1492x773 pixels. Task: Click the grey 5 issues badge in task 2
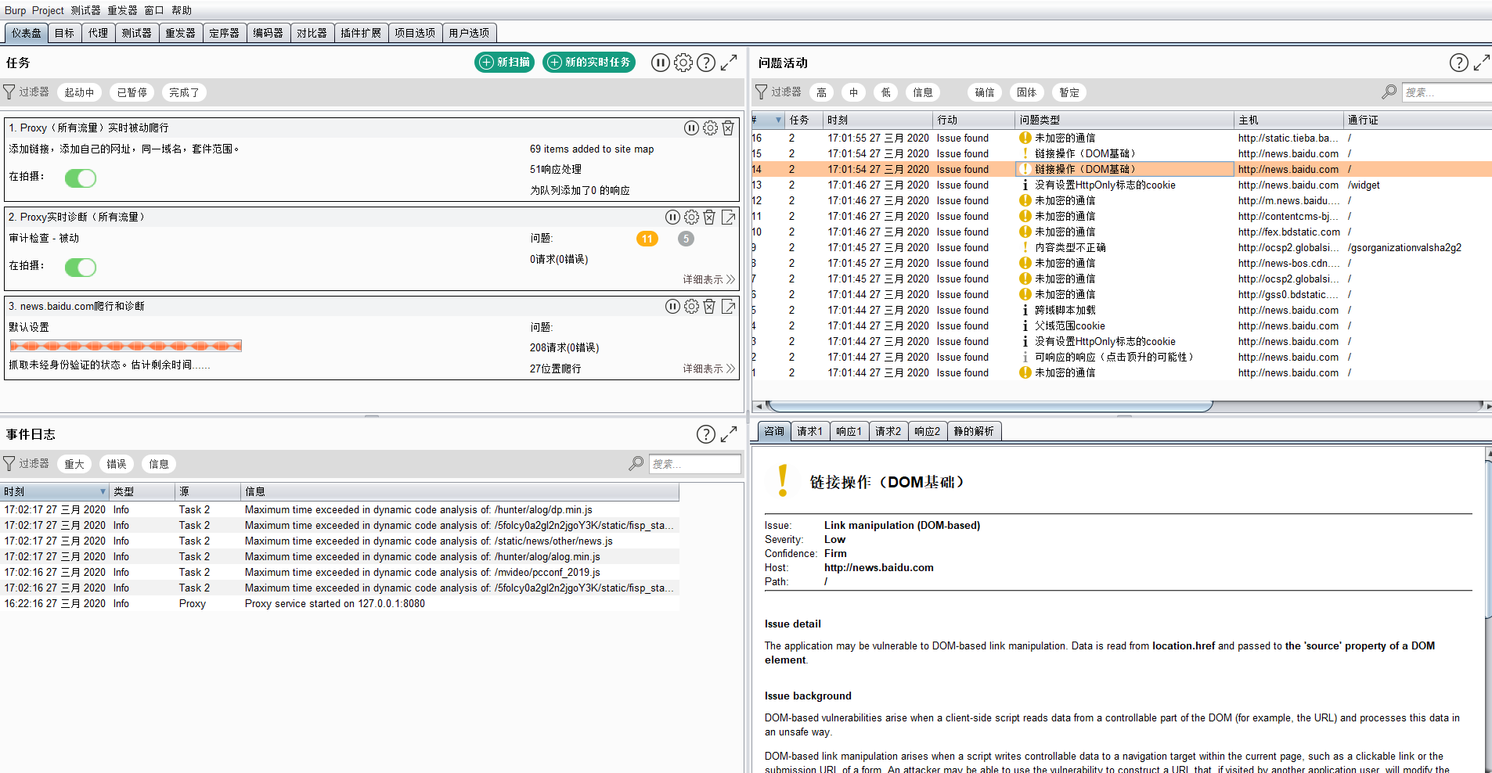coord(686,239)
